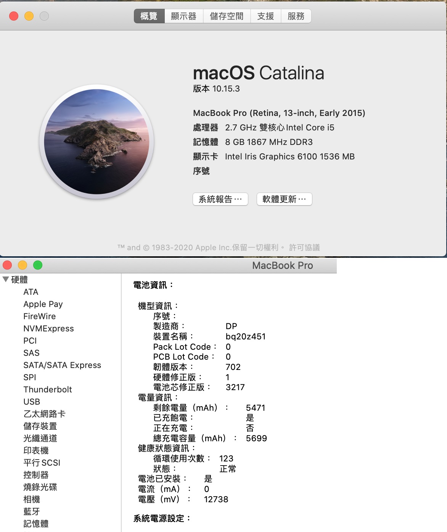Open the 服務 tab
Screen dimensions: 447x532
point(296,16)
